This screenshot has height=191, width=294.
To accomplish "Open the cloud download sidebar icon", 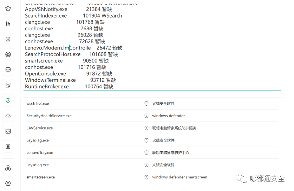I will (x=8, y=116).
